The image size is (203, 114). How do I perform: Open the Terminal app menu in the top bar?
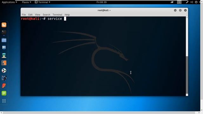coord(43,2)
